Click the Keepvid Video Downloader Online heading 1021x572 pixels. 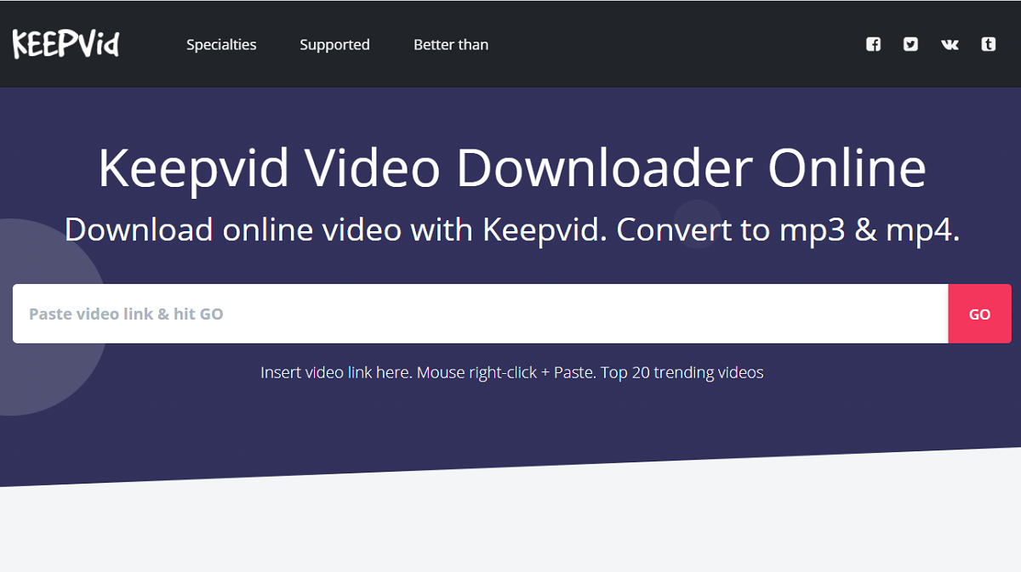coord(510,168)
